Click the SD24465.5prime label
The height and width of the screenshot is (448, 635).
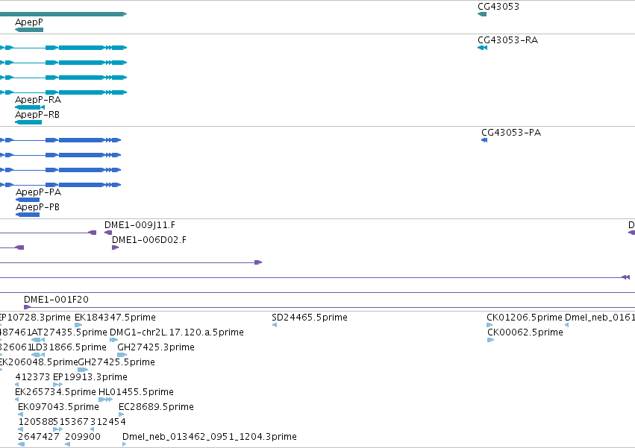coord(310,318)
